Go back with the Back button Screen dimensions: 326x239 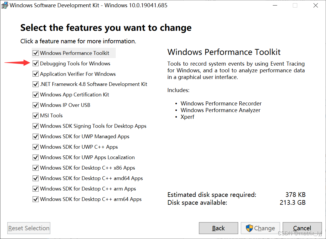pos(218,228)
